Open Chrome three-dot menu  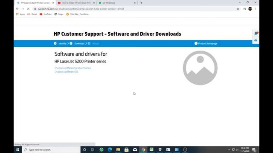[x=256, y=9]
